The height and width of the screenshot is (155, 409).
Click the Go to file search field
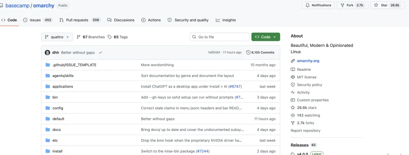[x=219, y=37]
